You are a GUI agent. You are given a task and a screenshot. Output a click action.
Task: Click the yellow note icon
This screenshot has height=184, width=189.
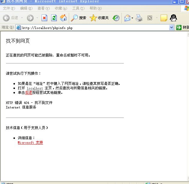pos(164,18)
